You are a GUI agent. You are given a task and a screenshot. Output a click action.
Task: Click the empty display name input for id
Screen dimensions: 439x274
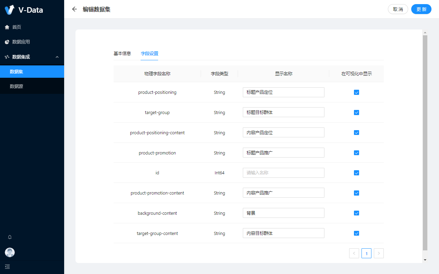pyautogui.click(x=283, y=173)
